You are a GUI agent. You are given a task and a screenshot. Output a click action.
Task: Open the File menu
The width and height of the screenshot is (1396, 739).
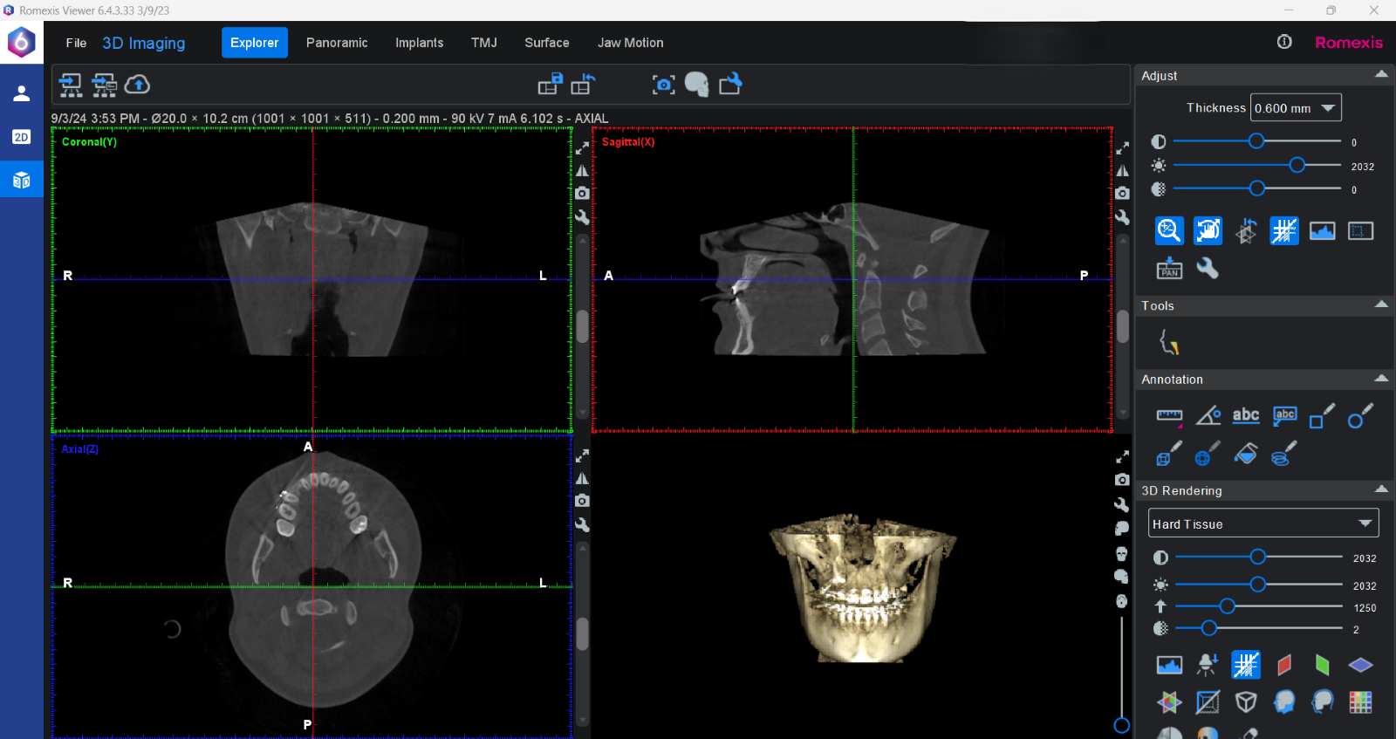pyautogui.click(x=76, y=43)
